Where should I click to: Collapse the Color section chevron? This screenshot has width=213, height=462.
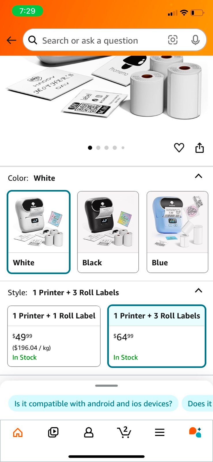tap(199, 176)
